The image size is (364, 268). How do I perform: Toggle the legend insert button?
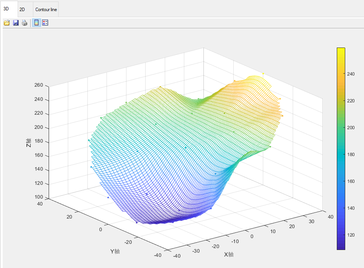(x=45, y=23)
